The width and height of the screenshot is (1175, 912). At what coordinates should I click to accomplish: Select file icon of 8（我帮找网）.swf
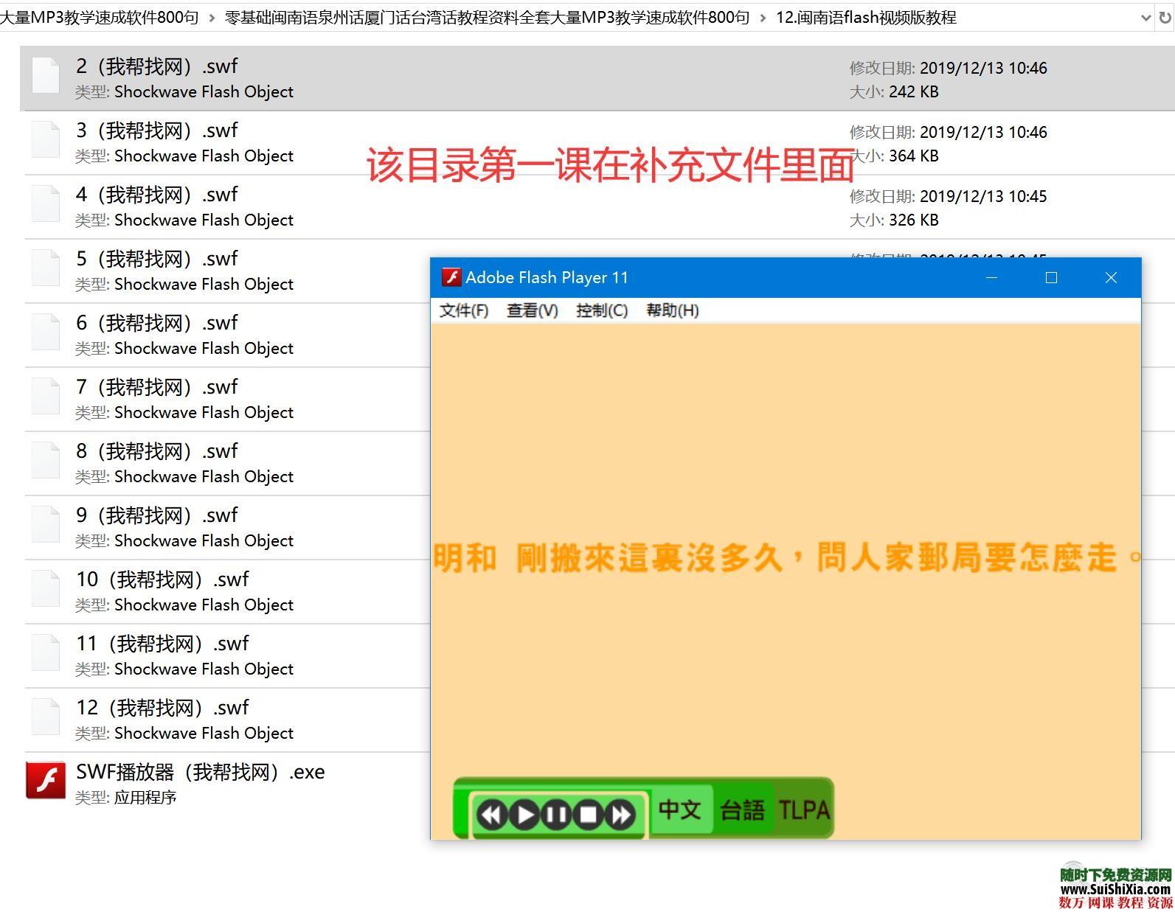[46, 460]
